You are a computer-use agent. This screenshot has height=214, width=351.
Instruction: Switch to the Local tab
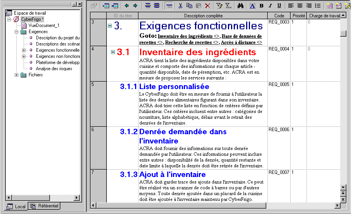point(16,206)
